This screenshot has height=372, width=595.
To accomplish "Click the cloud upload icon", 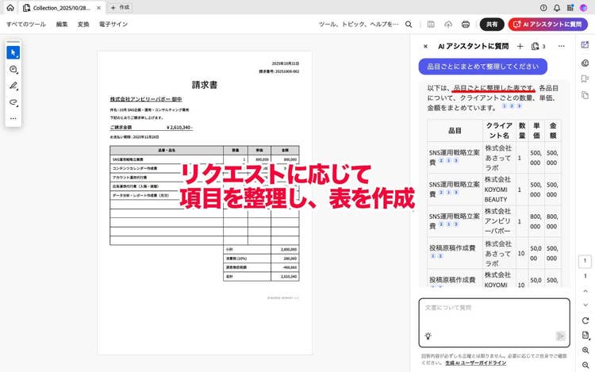I will [x=448, y=25].
